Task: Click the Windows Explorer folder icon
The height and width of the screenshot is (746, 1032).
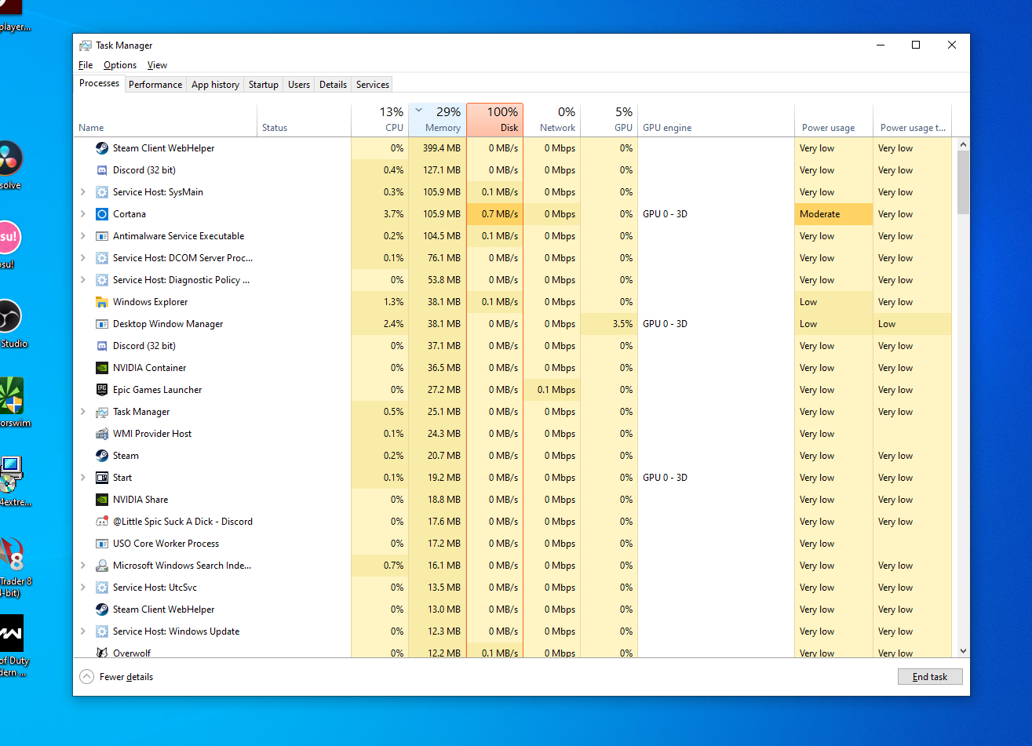Action: click(102, 302)
